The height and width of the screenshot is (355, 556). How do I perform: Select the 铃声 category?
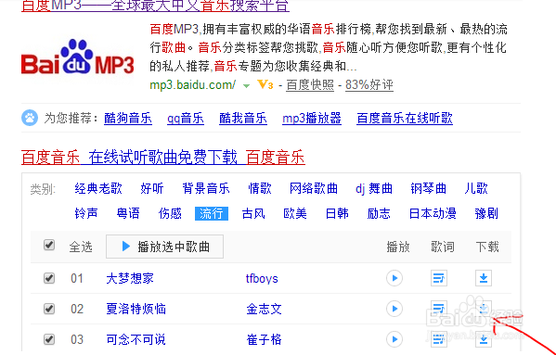click(x=86, y=213)
